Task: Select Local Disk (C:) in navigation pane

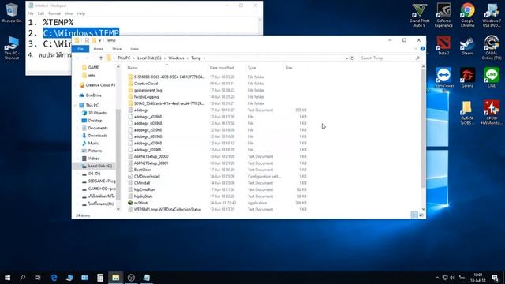Action: [x=96, y=166]
